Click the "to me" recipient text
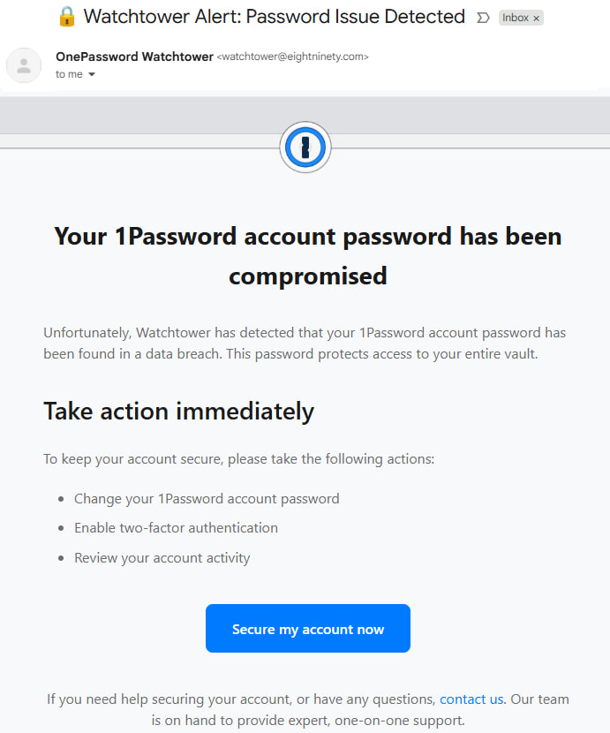Image resolution: width=610 pixels, height=733 pixels. click(69, 75)
